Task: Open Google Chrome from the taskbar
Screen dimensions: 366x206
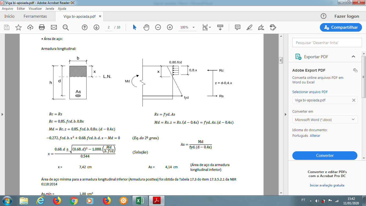Action: 74,201
